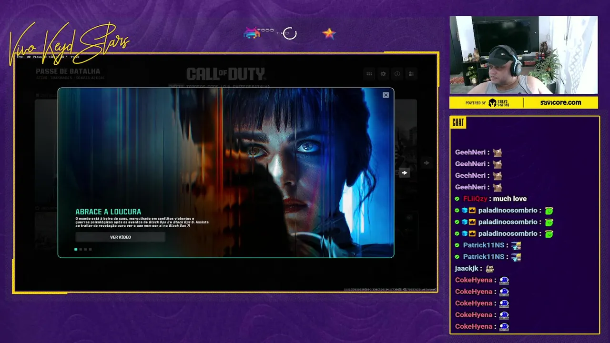Advance to next promo slide with white arrow
610x343 pixels.
point(404,172)
